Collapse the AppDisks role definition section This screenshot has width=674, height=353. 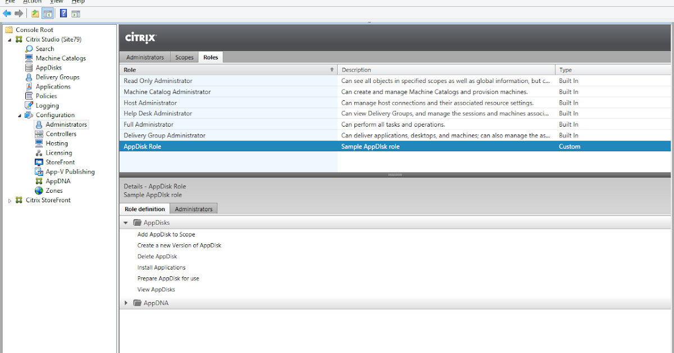coord(126,222)
